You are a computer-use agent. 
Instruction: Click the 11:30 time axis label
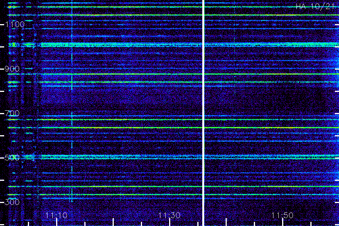click(x=169, y=215)
